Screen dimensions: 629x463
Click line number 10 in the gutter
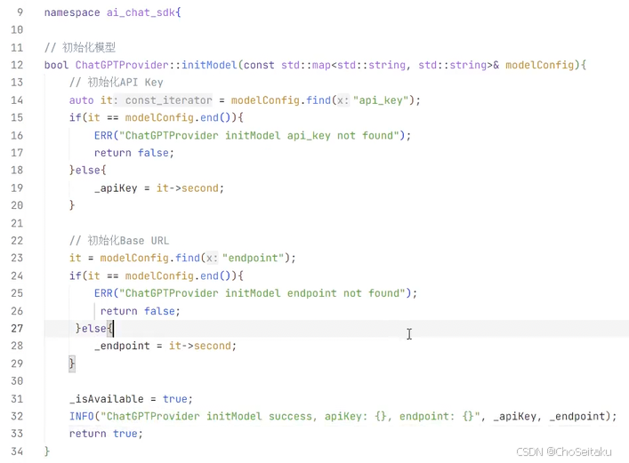17,29
